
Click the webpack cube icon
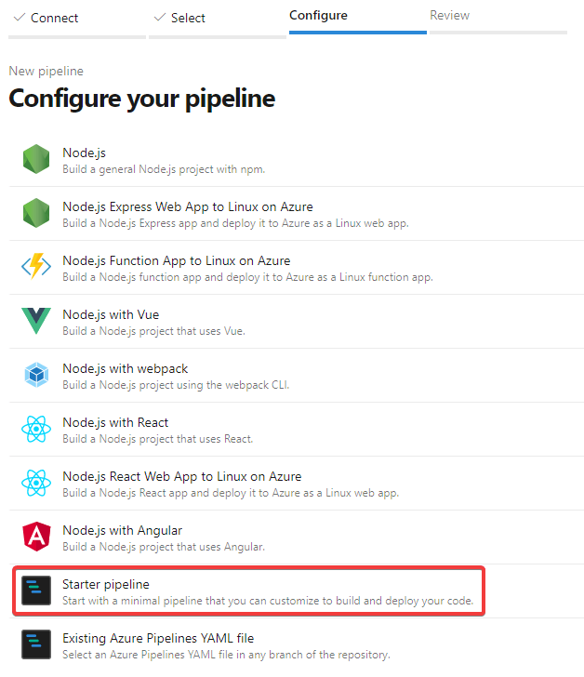[x=36, y=376]
